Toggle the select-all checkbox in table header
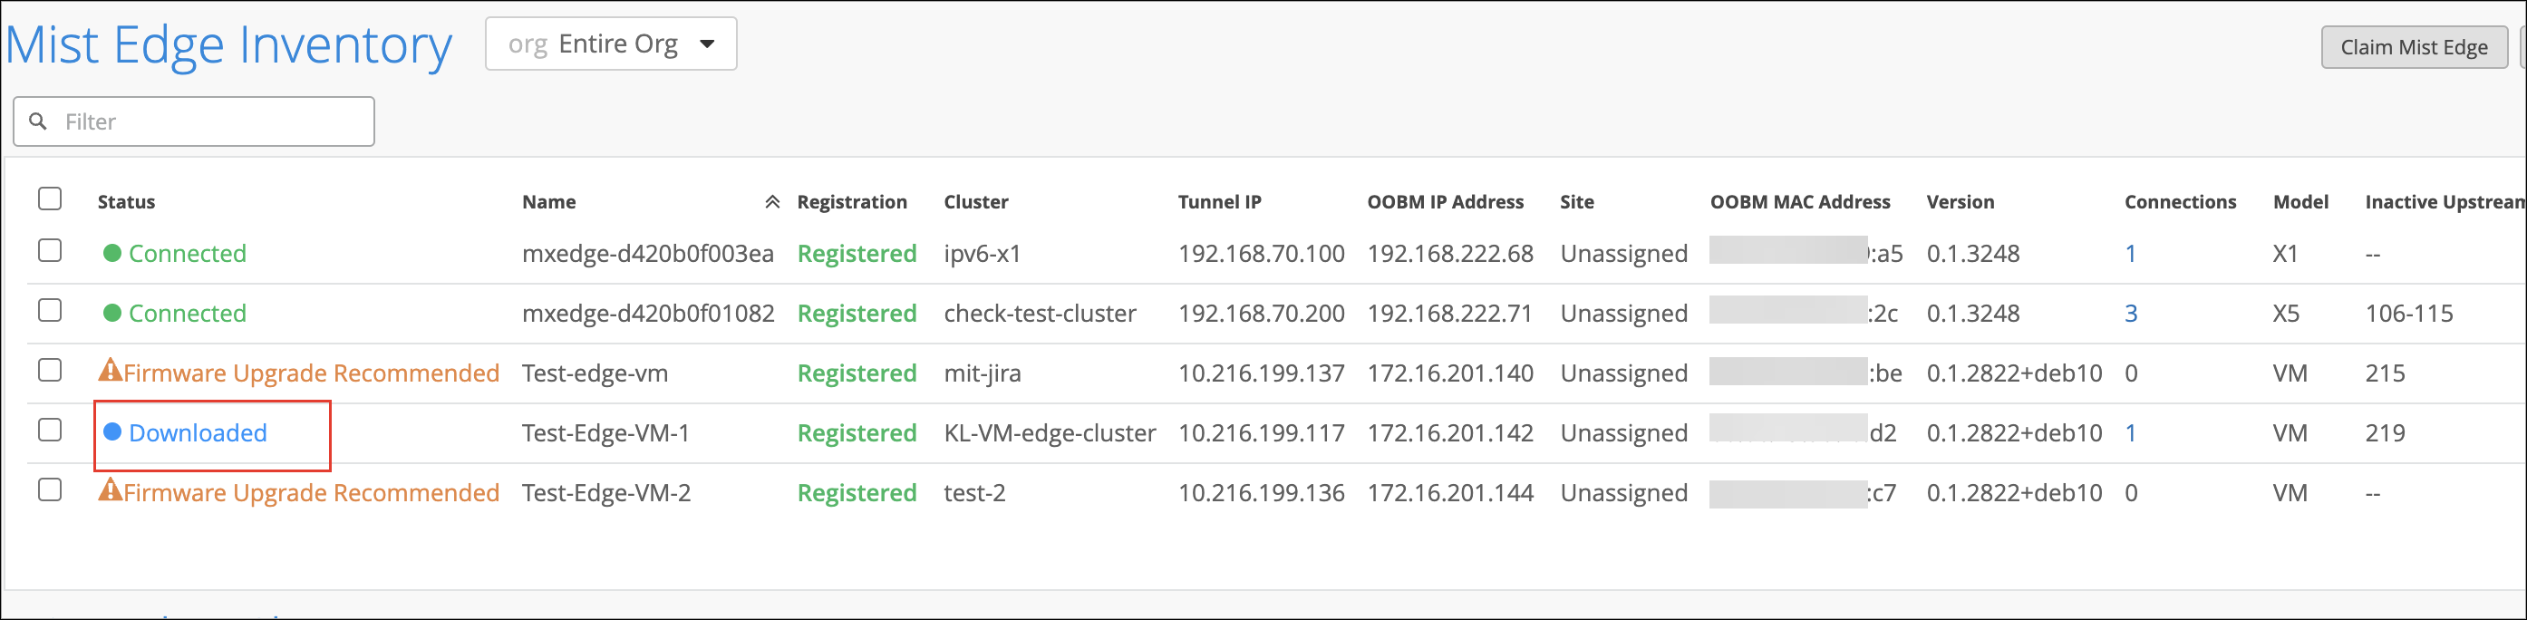The height and width of the screenshot is (620, 2527). [x=50, y=199]
